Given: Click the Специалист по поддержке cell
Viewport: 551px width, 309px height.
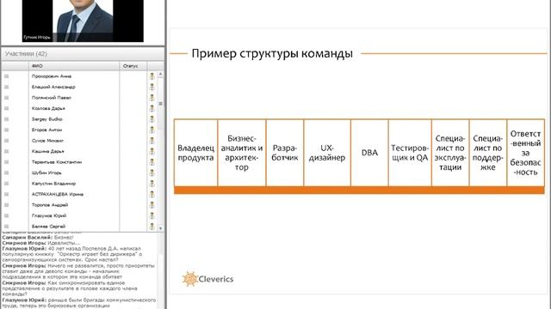Looking at the screenshot, I should pyautogui.click(x=488, y=153).
